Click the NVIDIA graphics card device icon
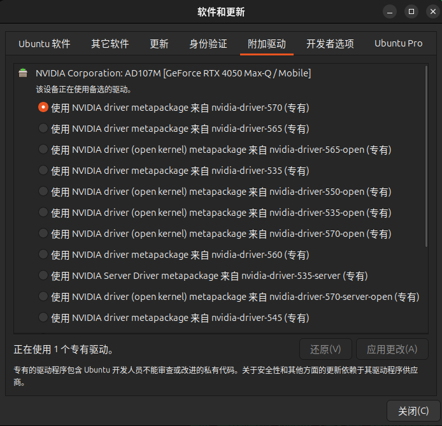 tap(23, 73)
